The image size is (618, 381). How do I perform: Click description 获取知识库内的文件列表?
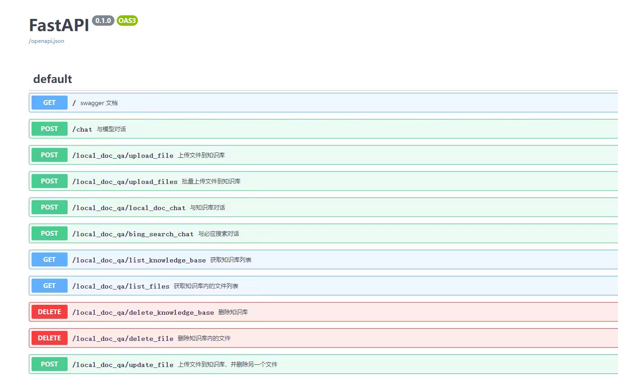206,286
